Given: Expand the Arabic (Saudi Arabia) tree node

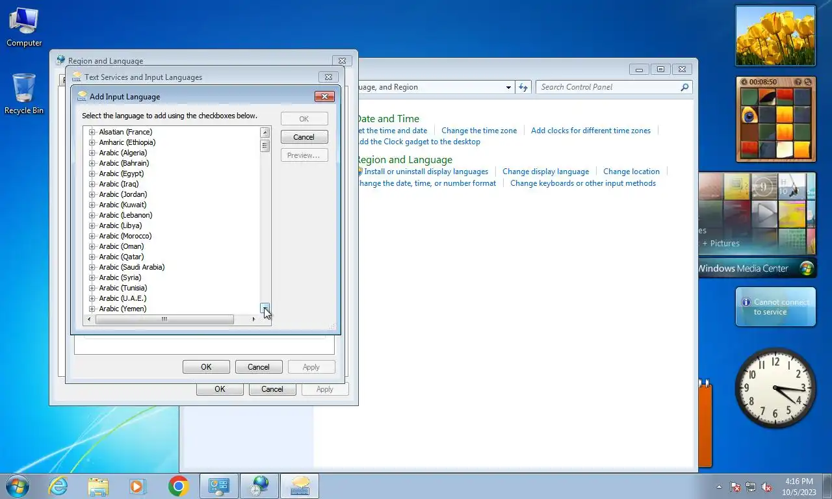Looking at the screenshot, I should 92,267.
